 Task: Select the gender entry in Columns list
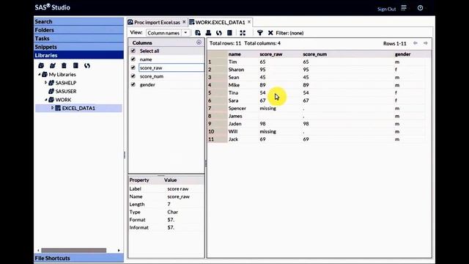(147, 85)
